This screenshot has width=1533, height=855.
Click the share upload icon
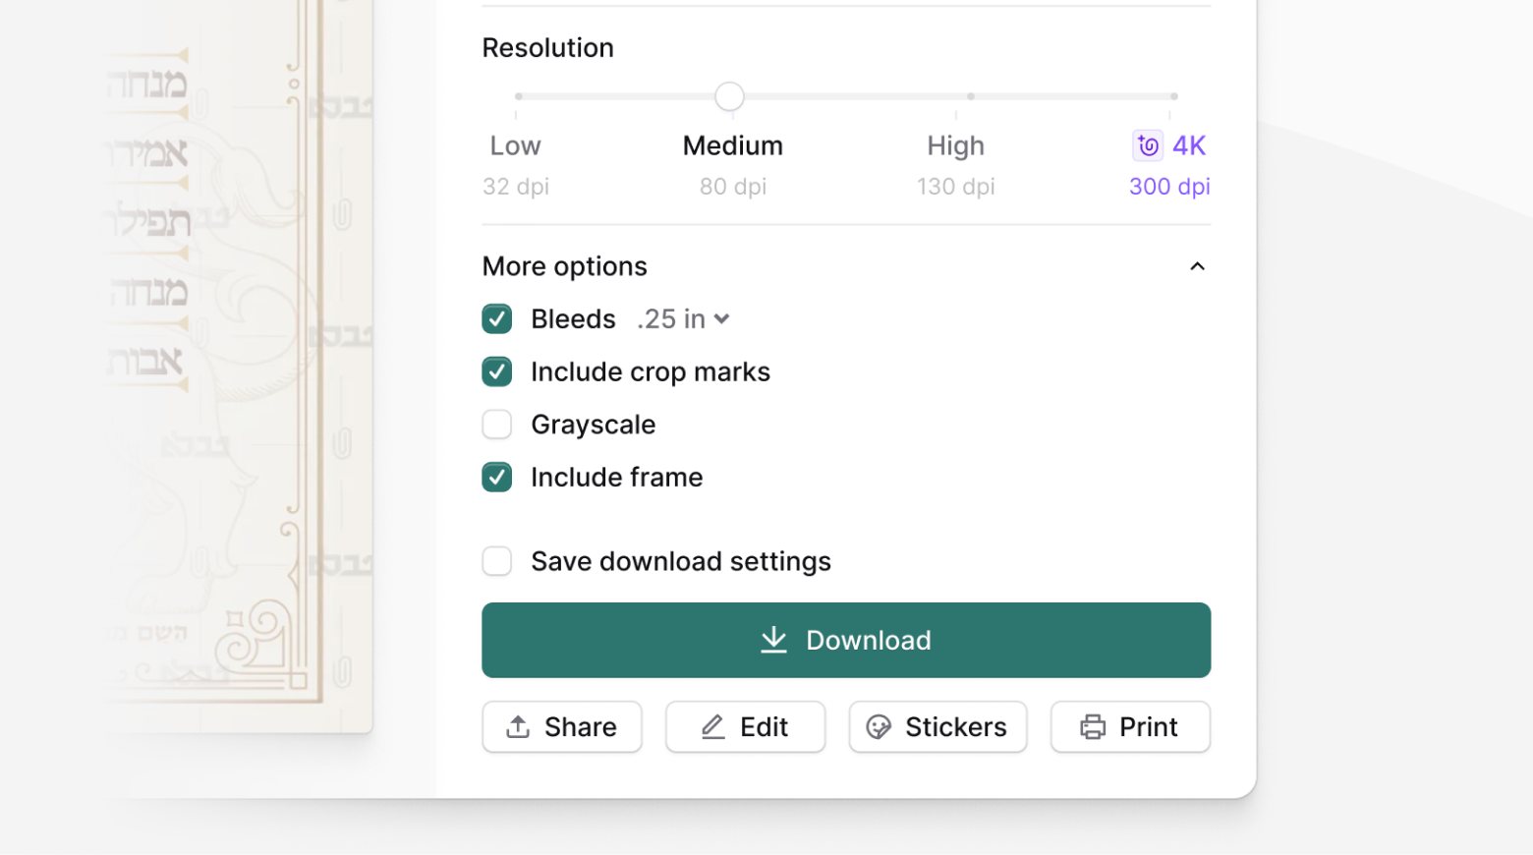click(x=518, y=727)
